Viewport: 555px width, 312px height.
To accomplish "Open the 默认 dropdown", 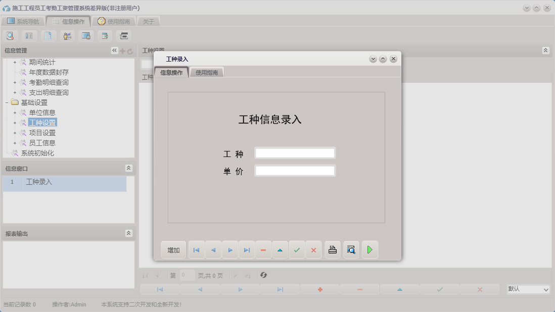I will click(528, 289).
